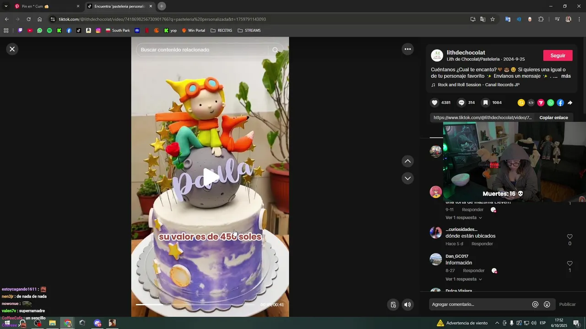Like the video with heart icon
This screenshot has width=586, height=329.
pos(434,103)
